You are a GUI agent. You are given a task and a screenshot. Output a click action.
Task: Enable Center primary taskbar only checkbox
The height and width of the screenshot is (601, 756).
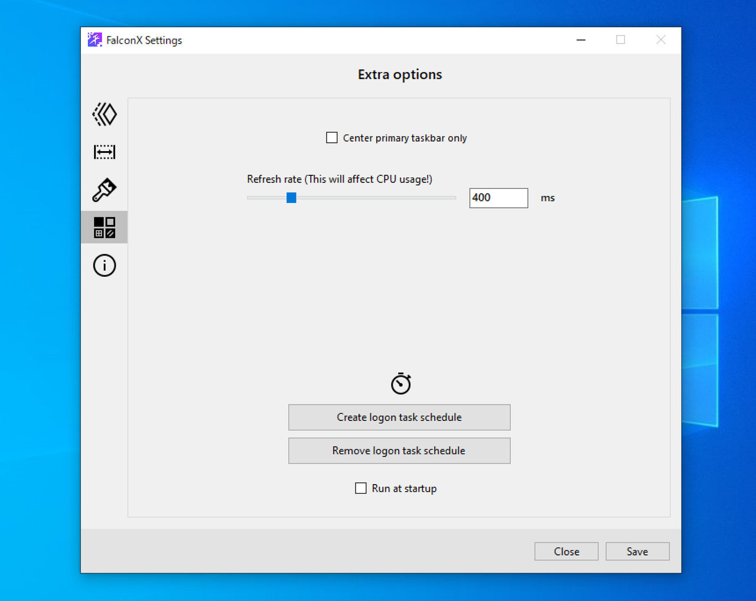point(332,138)
